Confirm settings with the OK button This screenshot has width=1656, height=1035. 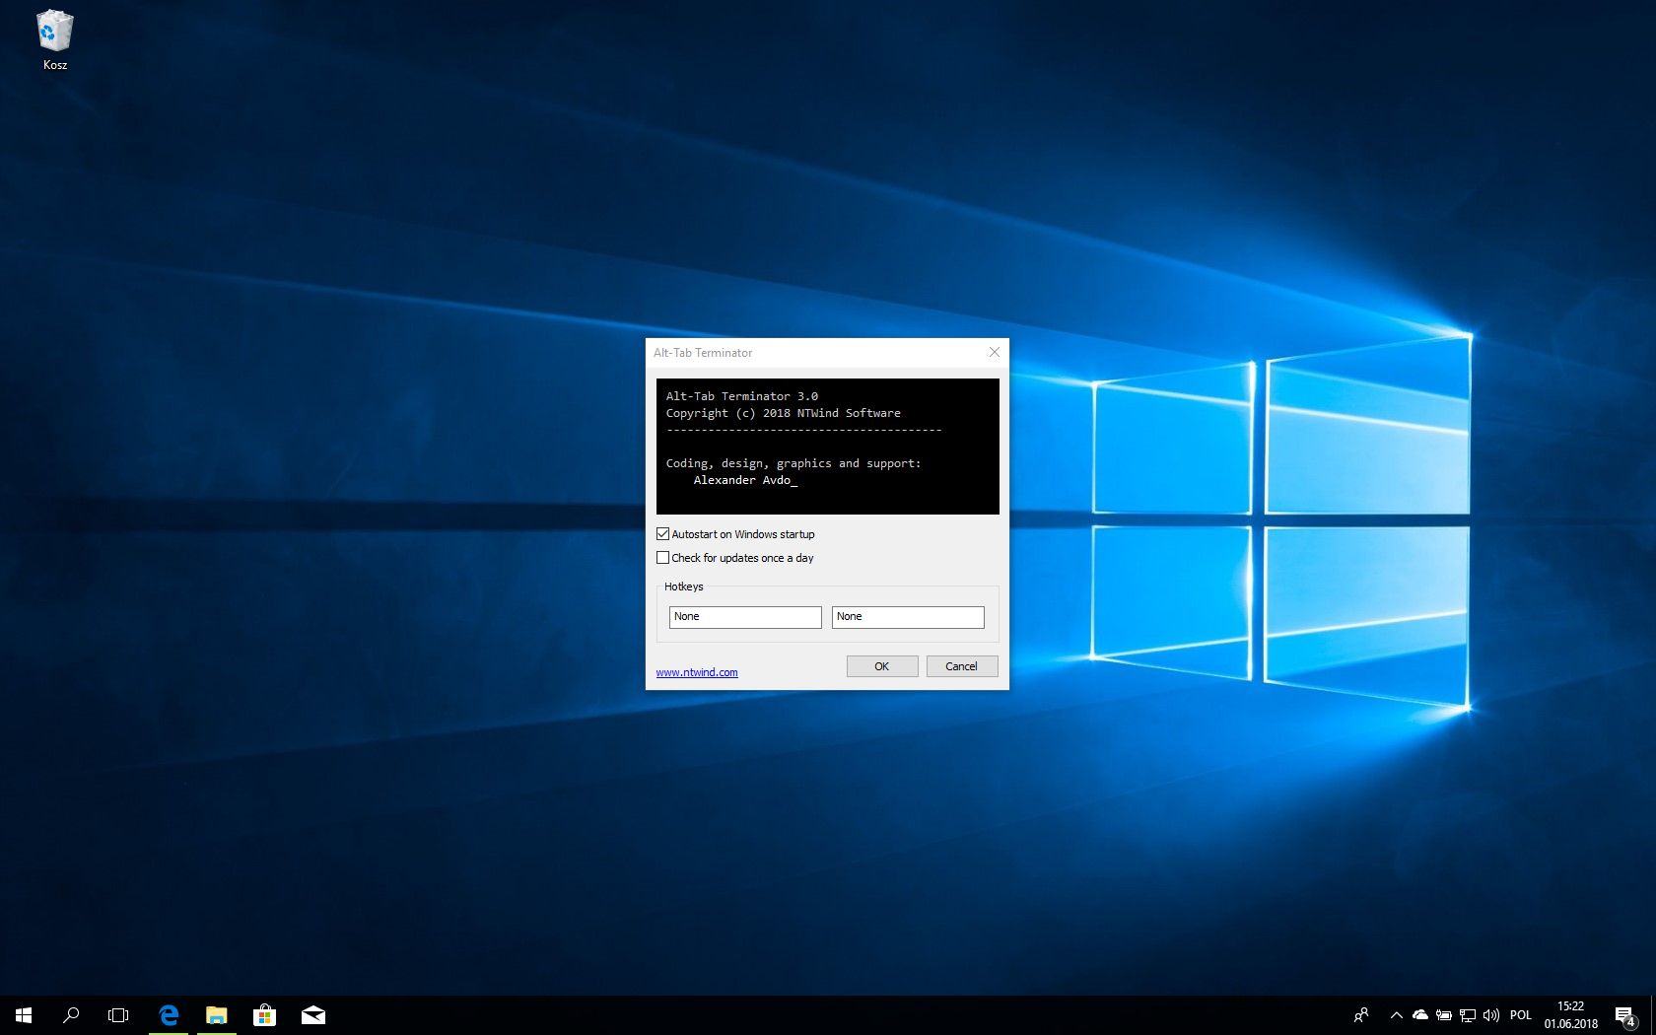point(882,666)
